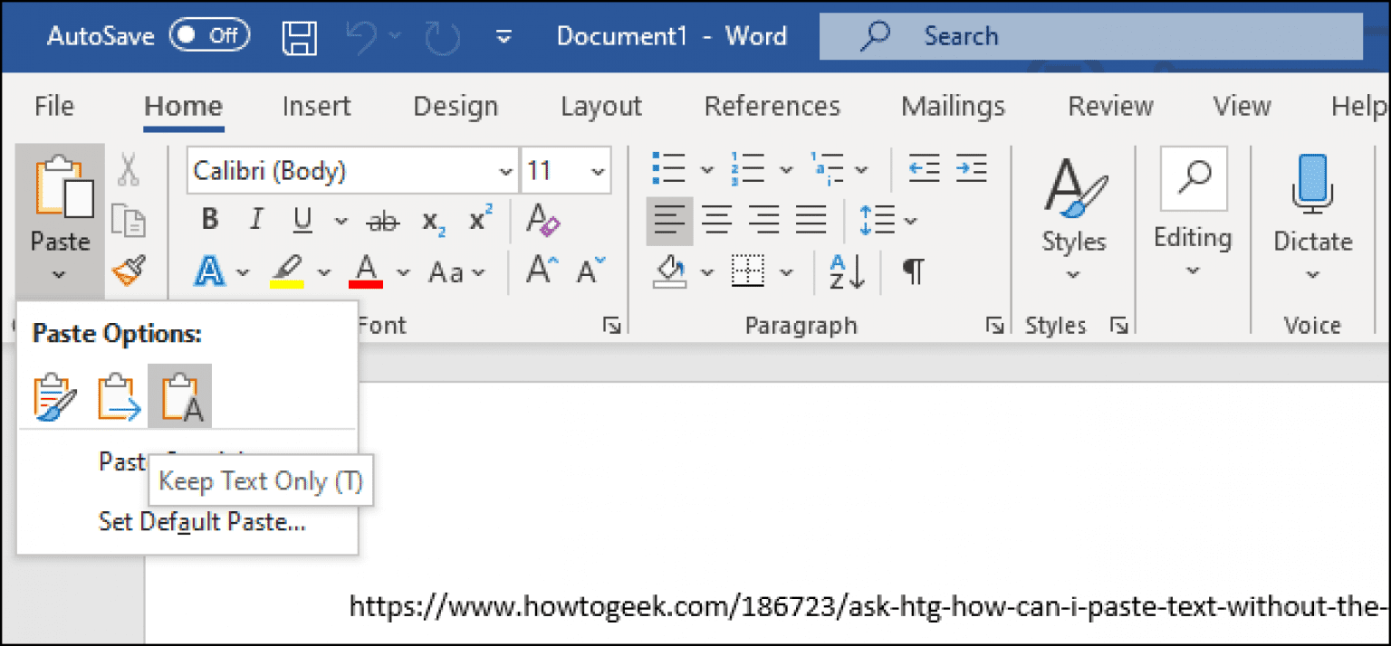Click the Sort A-Z icon
The width and height of the screenshot is (1391, 646).
849,271
